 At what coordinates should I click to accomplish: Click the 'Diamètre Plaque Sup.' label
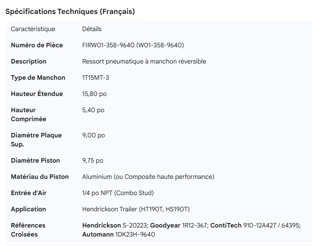(36, 140)
